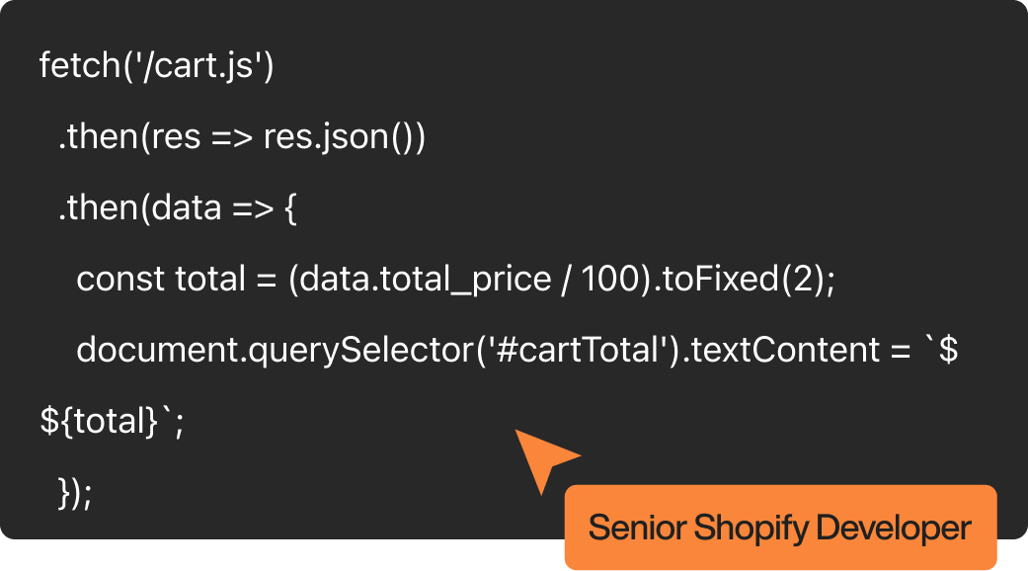Viewport: 1028px width, 571px height.
Task: Click the data.total_price expression
Action: click(x=425, y=280)
